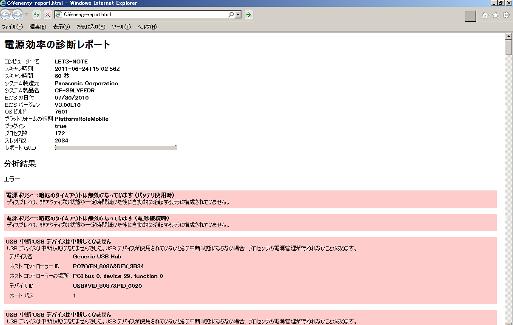Viewport: 513px width, 325px height.
Task: Open the お気に入り(A) menu
Action: (91, 27)
